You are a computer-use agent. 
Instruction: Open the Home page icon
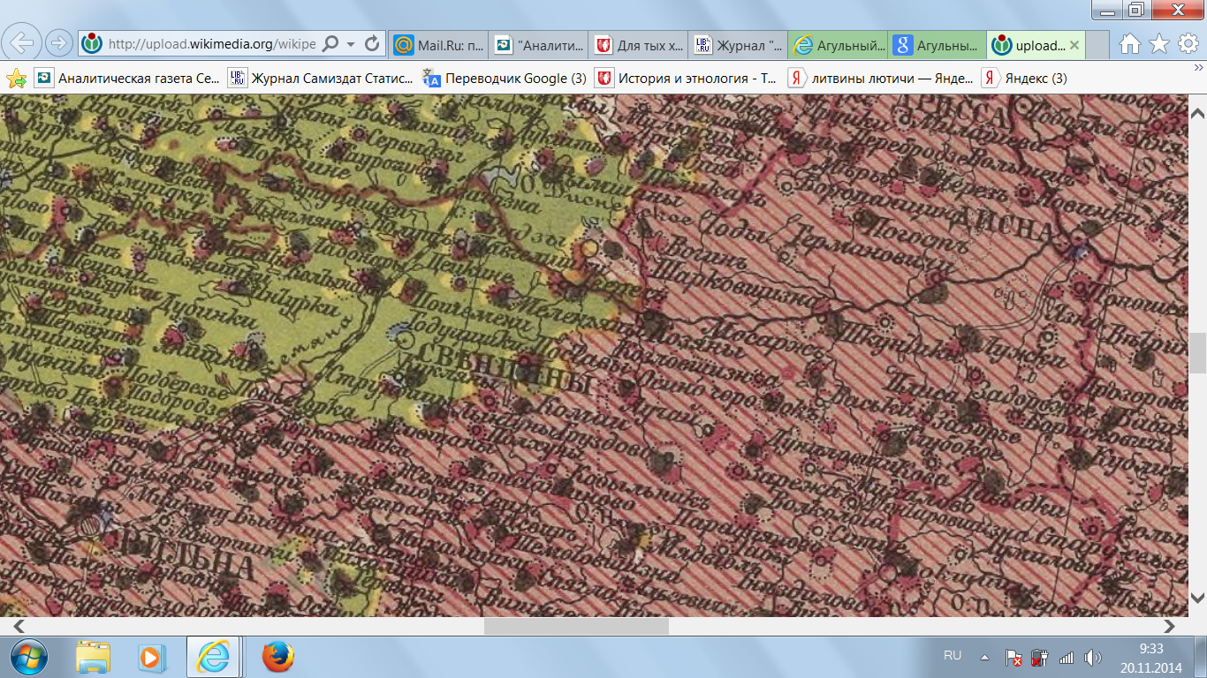1129,43
